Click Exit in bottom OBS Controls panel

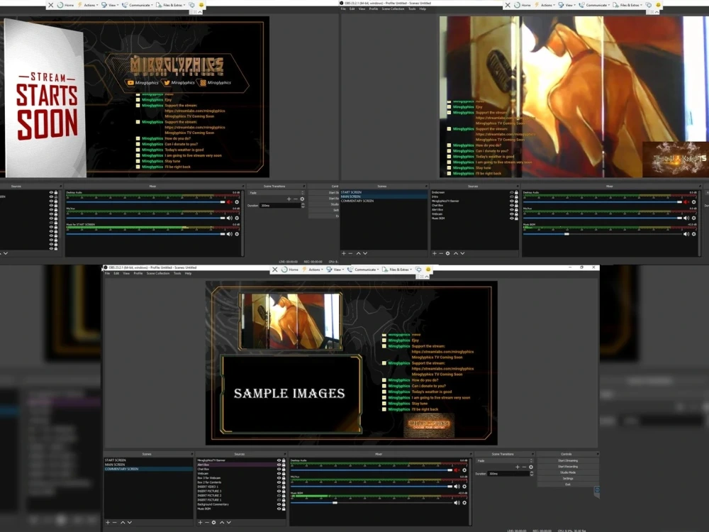point(567,484)
